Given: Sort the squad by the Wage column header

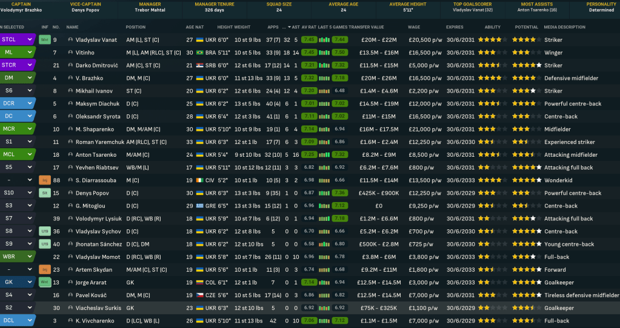Looking at the screenshot, I should click(x=414, y=27).
